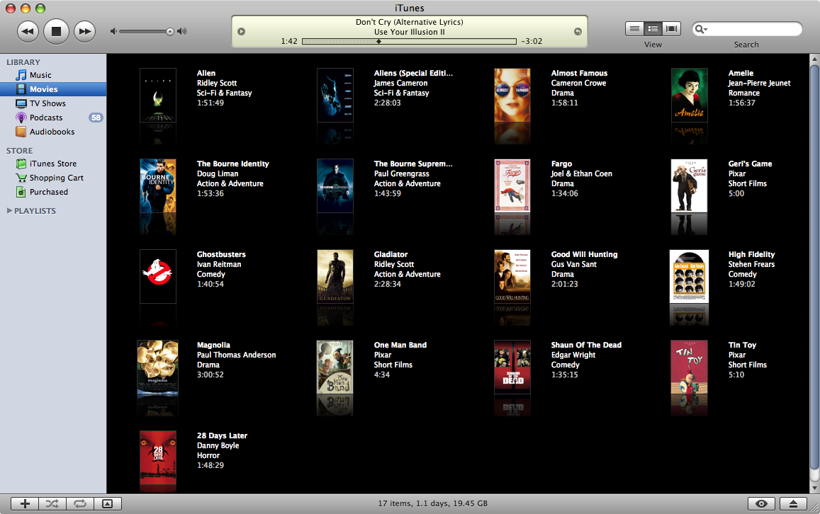Skip forward with the next track button

[x=84, y=31]
